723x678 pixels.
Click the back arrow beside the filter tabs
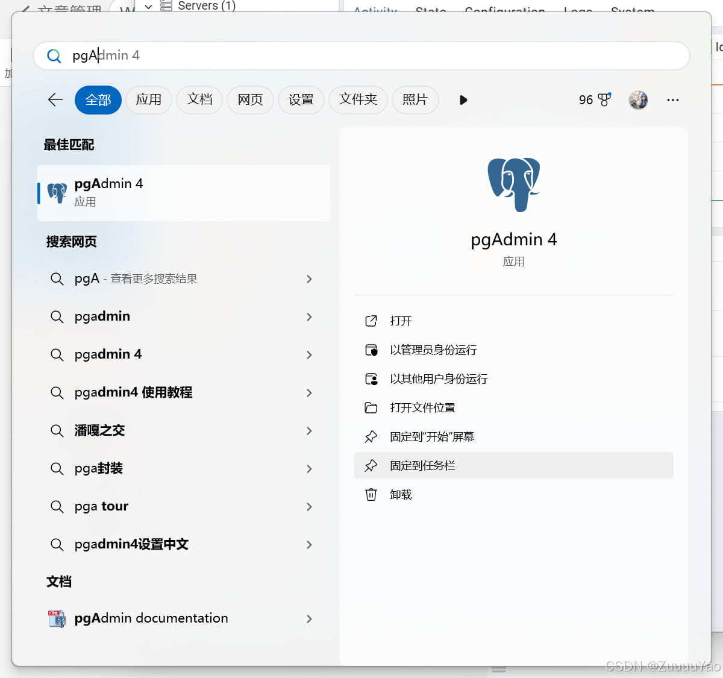coord(55,99)
